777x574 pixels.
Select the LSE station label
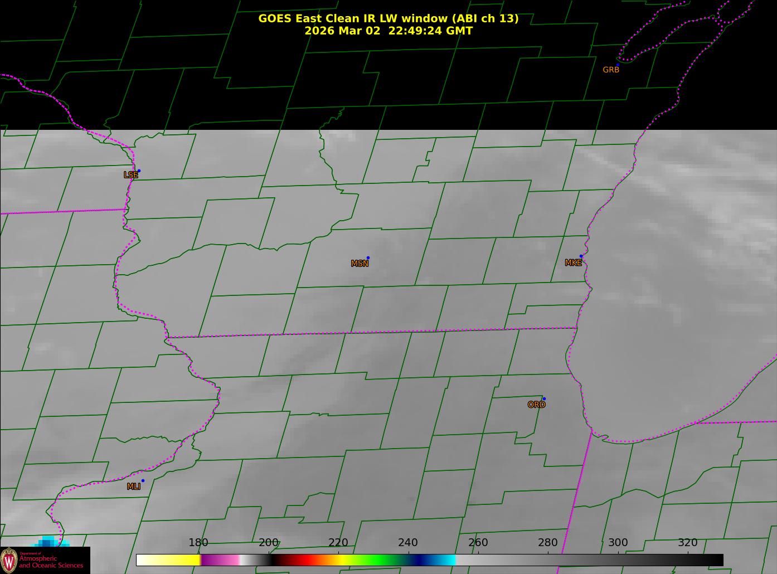coord(130,175)
